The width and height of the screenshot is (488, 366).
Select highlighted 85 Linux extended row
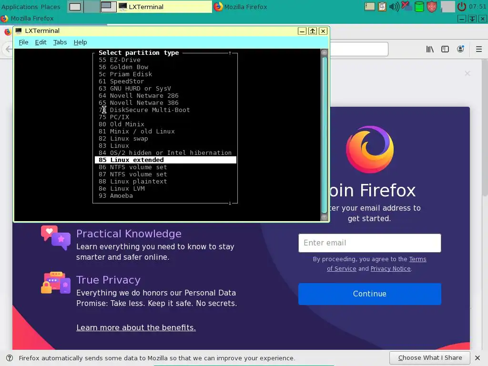[165, 160]
